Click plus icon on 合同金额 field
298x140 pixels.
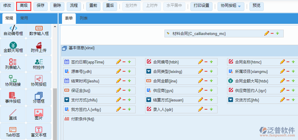[211, 81]
